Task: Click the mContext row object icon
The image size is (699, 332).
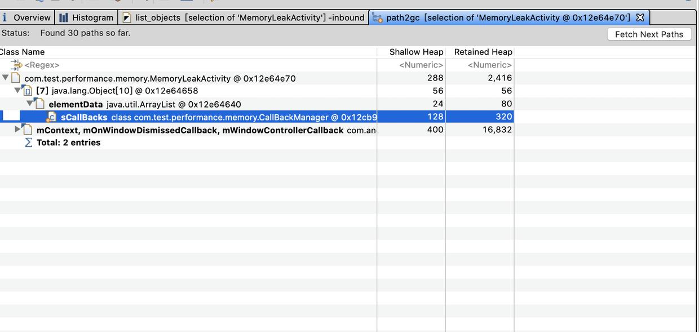Action: point(28,130)
